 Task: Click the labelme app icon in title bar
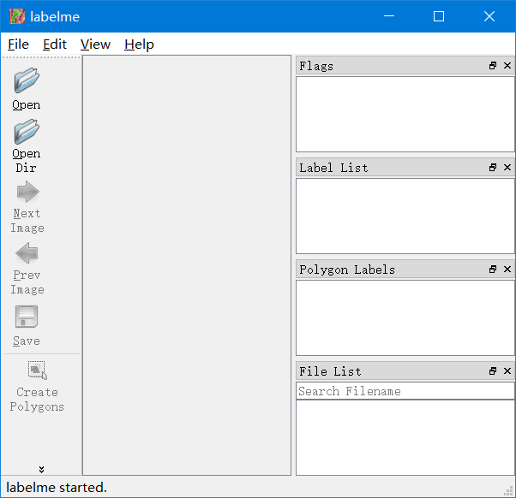click(17, 16)
